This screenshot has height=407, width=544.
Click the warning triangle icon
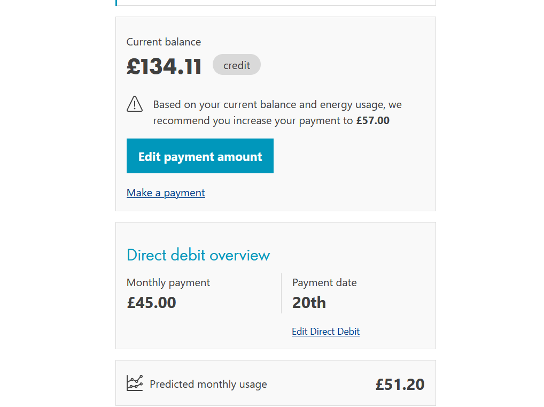pyautogui.click(x=135, y=104)
